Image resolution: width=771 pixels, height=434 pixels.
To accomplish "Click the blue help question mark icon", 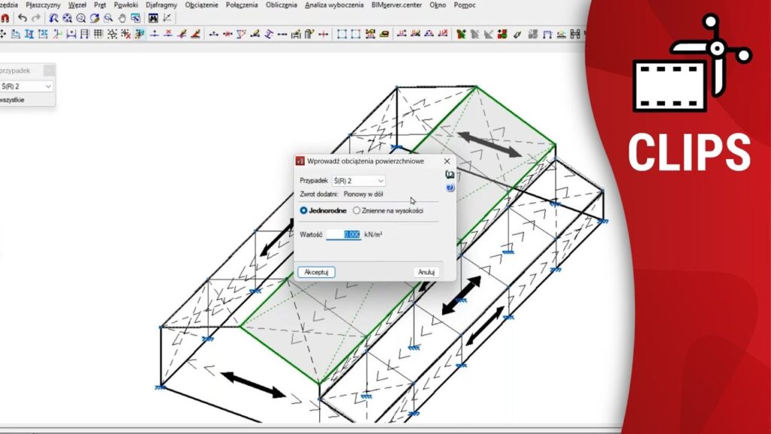I will click(449, 187).
